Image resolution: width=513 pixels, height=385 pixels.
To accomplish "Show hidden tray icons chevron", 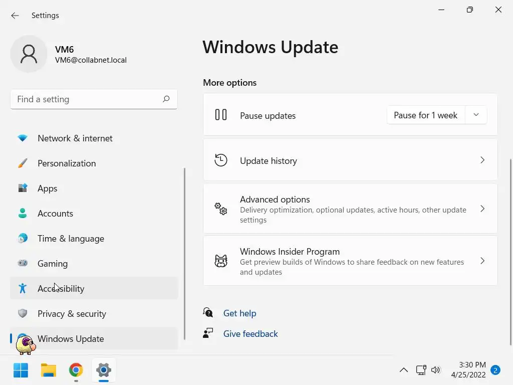I will point(404,370).
